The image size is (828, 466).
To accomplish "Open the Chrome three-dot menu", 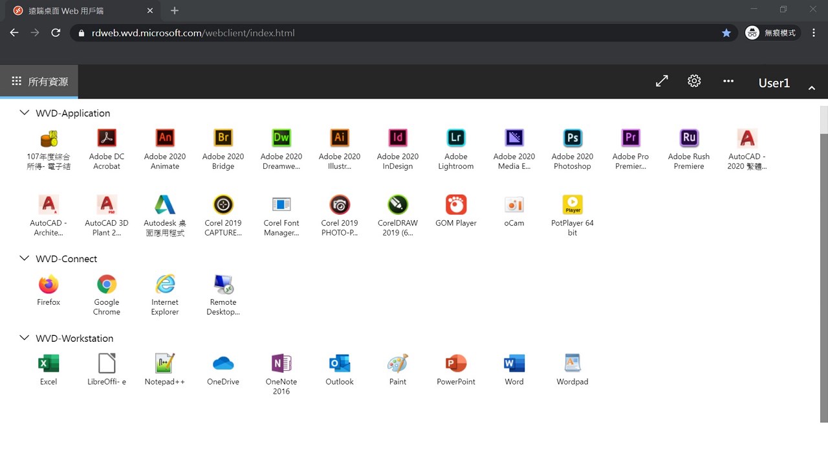I will tap(814, 32).
